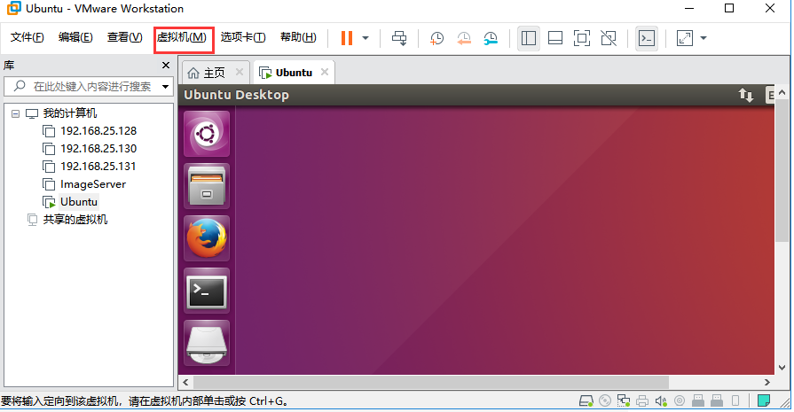Open the Files manager in the Ubuntu launcher
The image size is (794, 412).
[x=207, y=186]
